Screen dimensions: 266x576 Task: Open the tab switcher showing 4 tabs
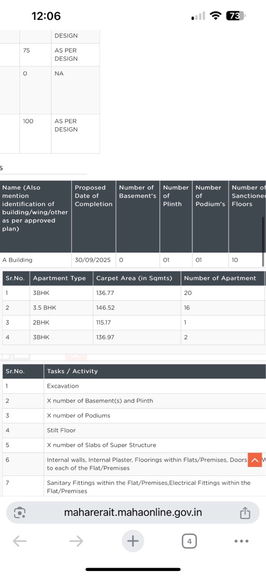tap(189, 541)
